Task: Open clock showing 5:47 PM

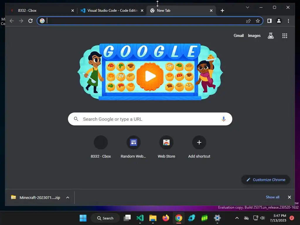Action: pyautogui.click(x=278, y=218)
